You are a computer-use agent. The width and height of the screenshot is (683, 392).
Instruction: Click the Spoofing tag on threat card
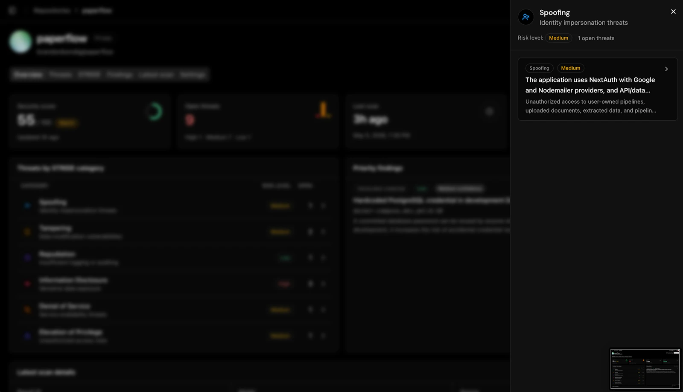pos(539,68)
